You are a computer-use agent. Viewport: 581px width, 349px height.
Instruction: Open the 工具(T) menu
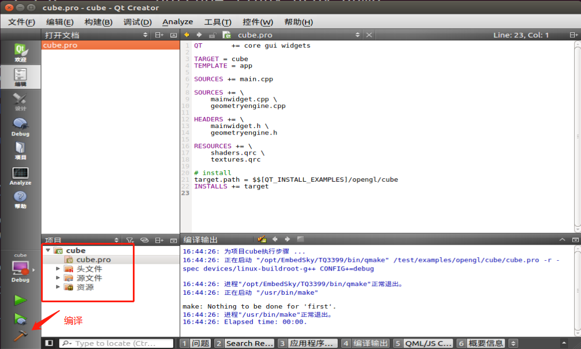click(218, 22)
